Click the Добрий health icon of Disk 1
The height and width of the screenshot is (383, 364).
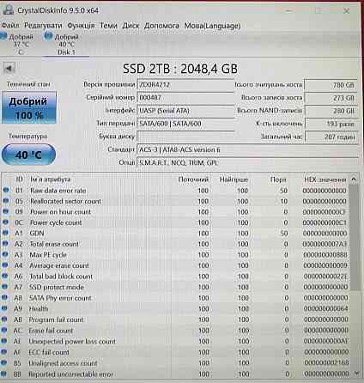pyautogui.click(x=48, y=36)
